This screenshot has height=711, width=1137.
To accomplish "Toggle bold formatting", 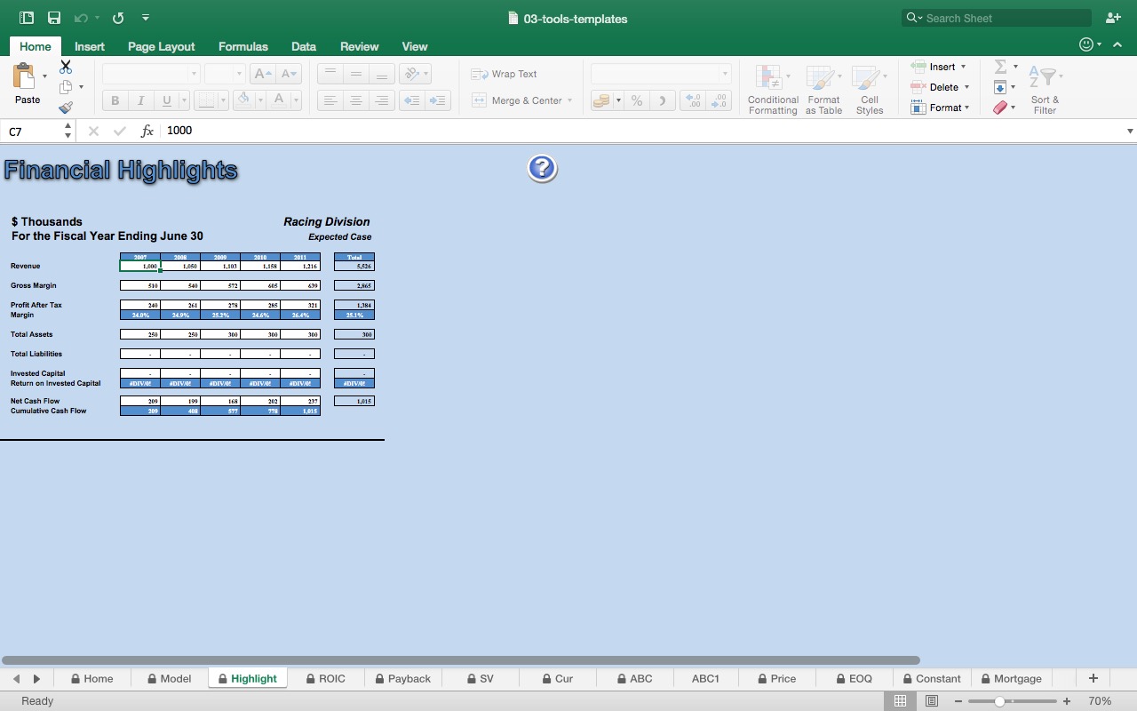I will [x=114, y=100].
